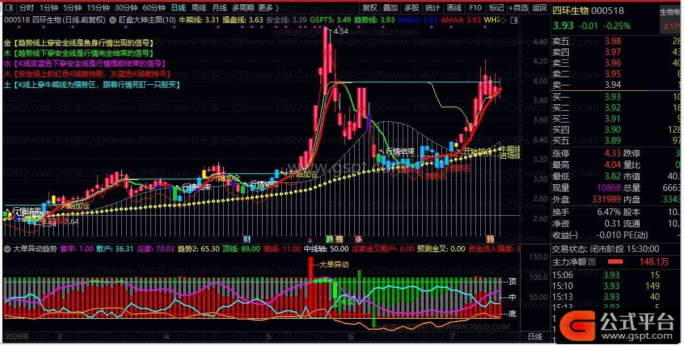Click the 叠加 overlay button
Viewport: 684px width, 346px height.
pos(391,7)
